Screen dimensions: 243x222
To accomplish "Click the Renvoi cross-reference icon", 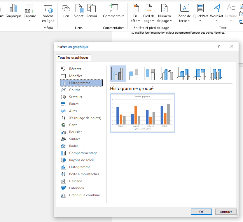I will coord(91,11).
